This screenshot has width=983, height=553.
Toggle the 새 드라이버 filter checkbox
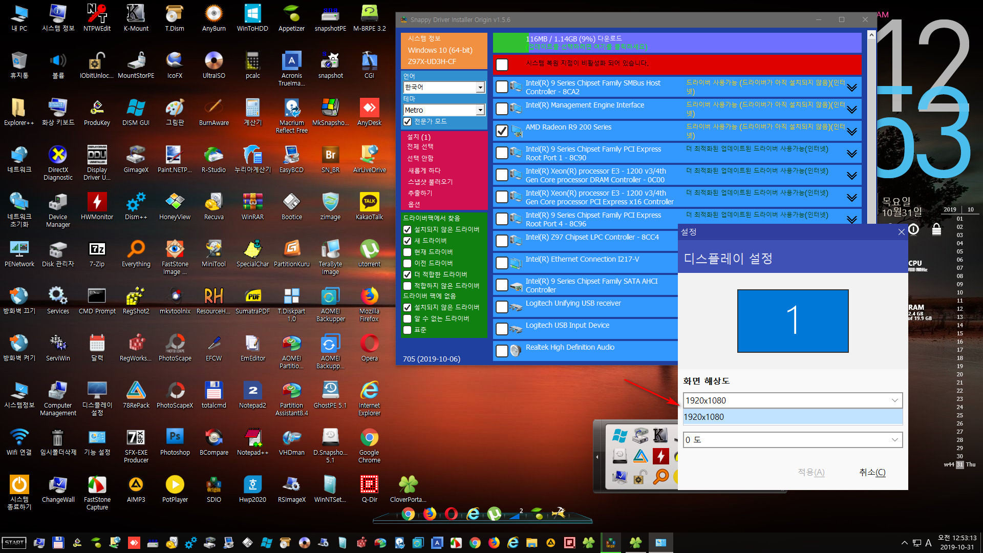pyautogui.click(x=408, y=241)
